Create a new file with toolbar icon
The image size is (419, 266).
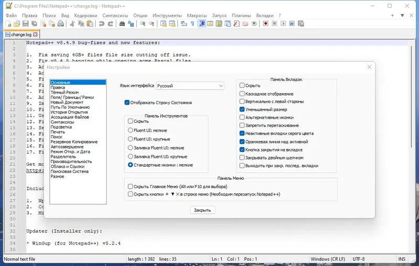pos(8,24)
